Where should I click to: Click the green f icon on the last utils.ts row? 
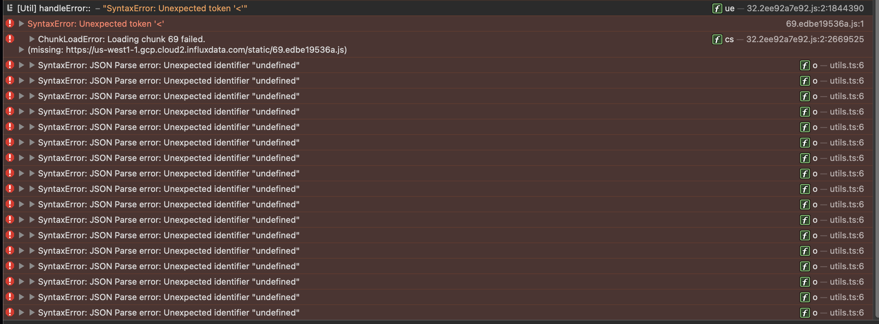pyautogui.click(x=805, y=312)
